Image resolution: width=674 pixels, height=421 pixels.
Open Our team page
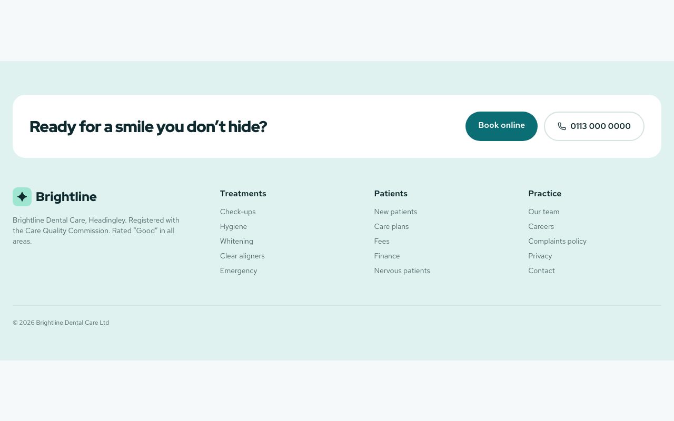pyautogui.click(x=544, y=212)
